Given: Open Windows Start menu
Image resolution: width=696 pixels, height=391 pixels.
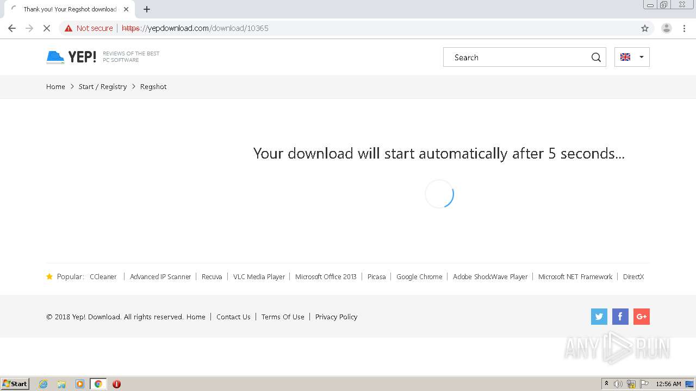Looking at the screenshot, I should coord(15,384).
